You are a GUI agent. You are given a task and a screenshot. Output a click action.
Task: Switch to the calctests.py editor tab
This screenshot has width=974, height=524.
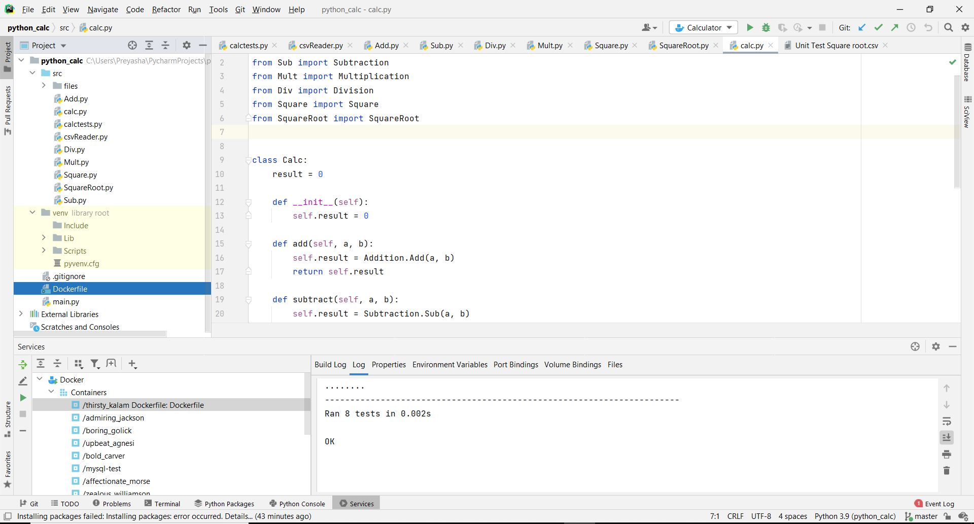tap(248, 45)
